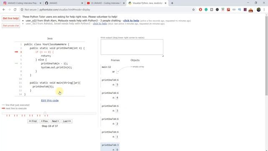Click code line 7 System.out.println(n)
The width and height of the screenshot is (268, 151).
[57, 67]
